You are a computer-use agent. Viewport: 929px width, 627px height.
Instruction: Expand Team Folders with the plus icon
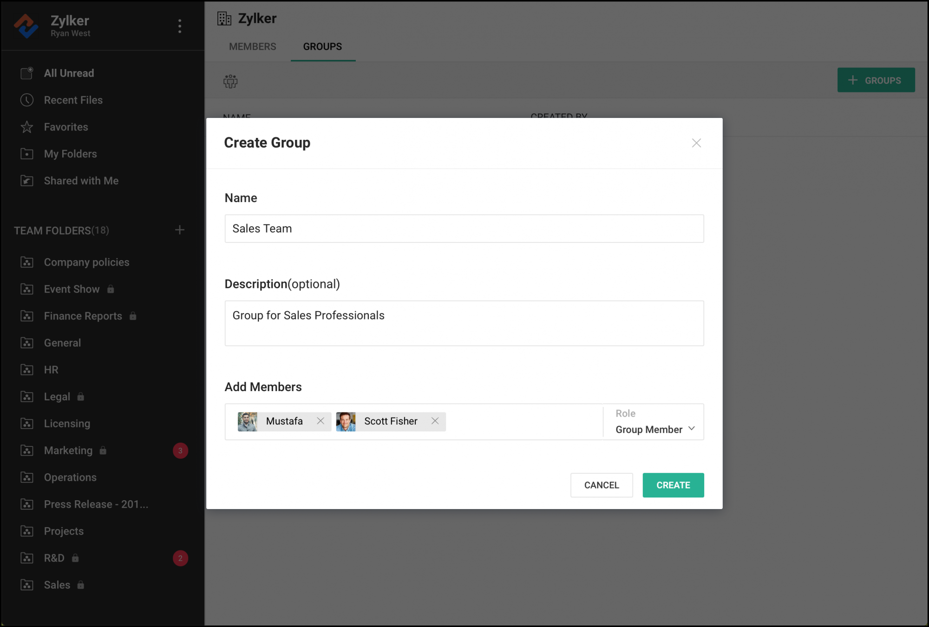[180, 229]
